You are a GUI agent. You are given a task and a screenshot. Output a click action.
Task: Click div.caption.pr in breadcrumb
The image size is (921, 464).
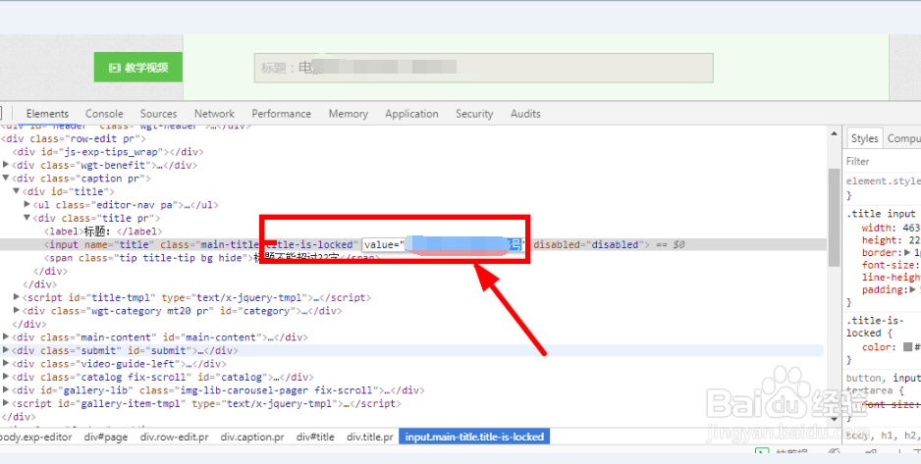[252, 437]
